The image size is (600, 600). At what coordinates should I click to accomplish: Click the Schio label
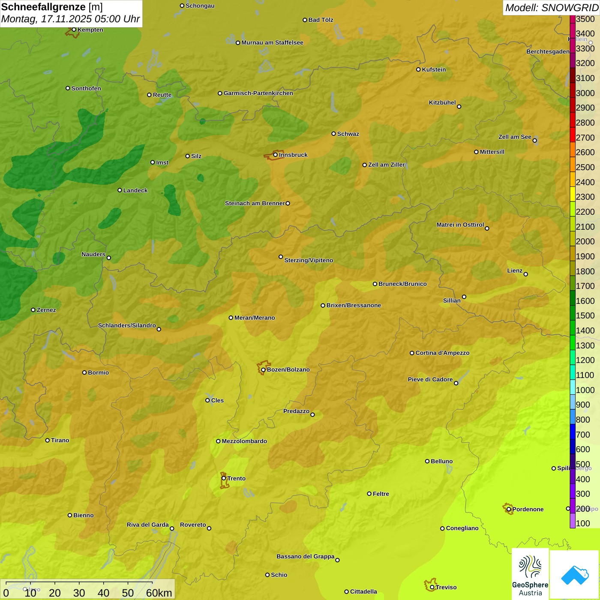click(x=279, y=575)
